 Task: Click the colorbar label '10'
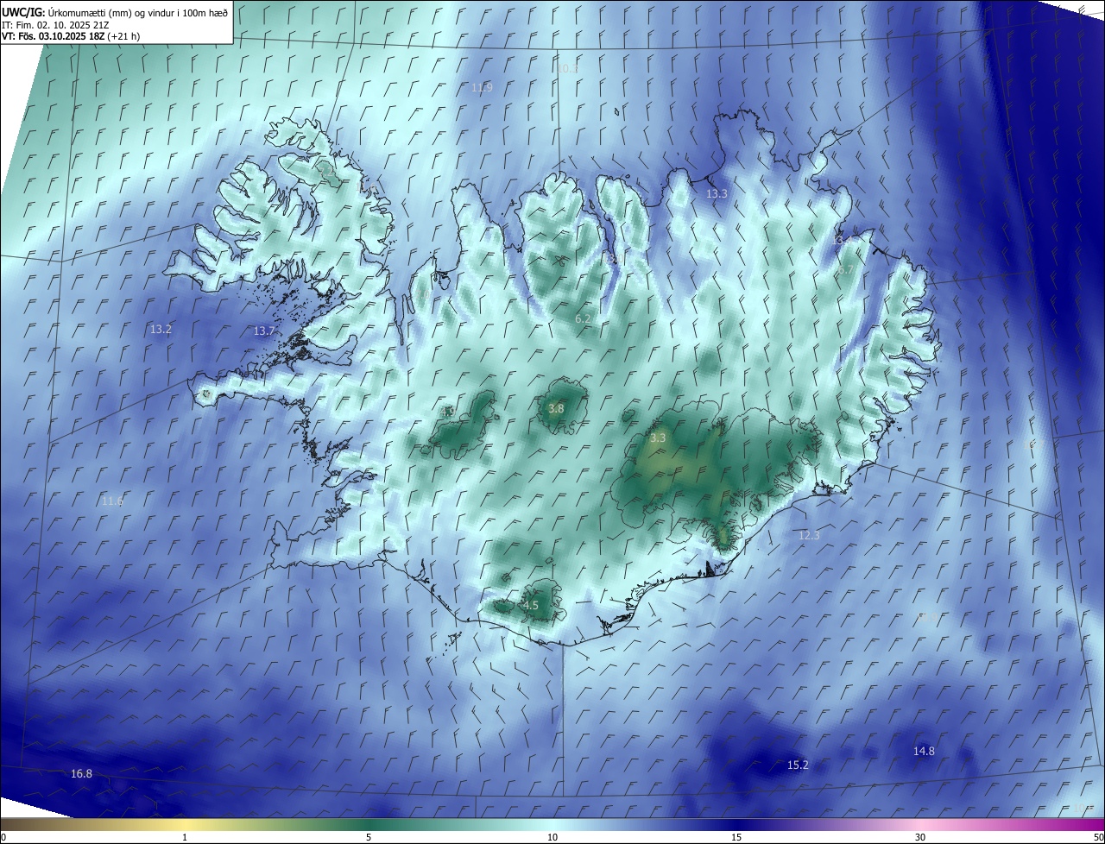tap(552, 837)
